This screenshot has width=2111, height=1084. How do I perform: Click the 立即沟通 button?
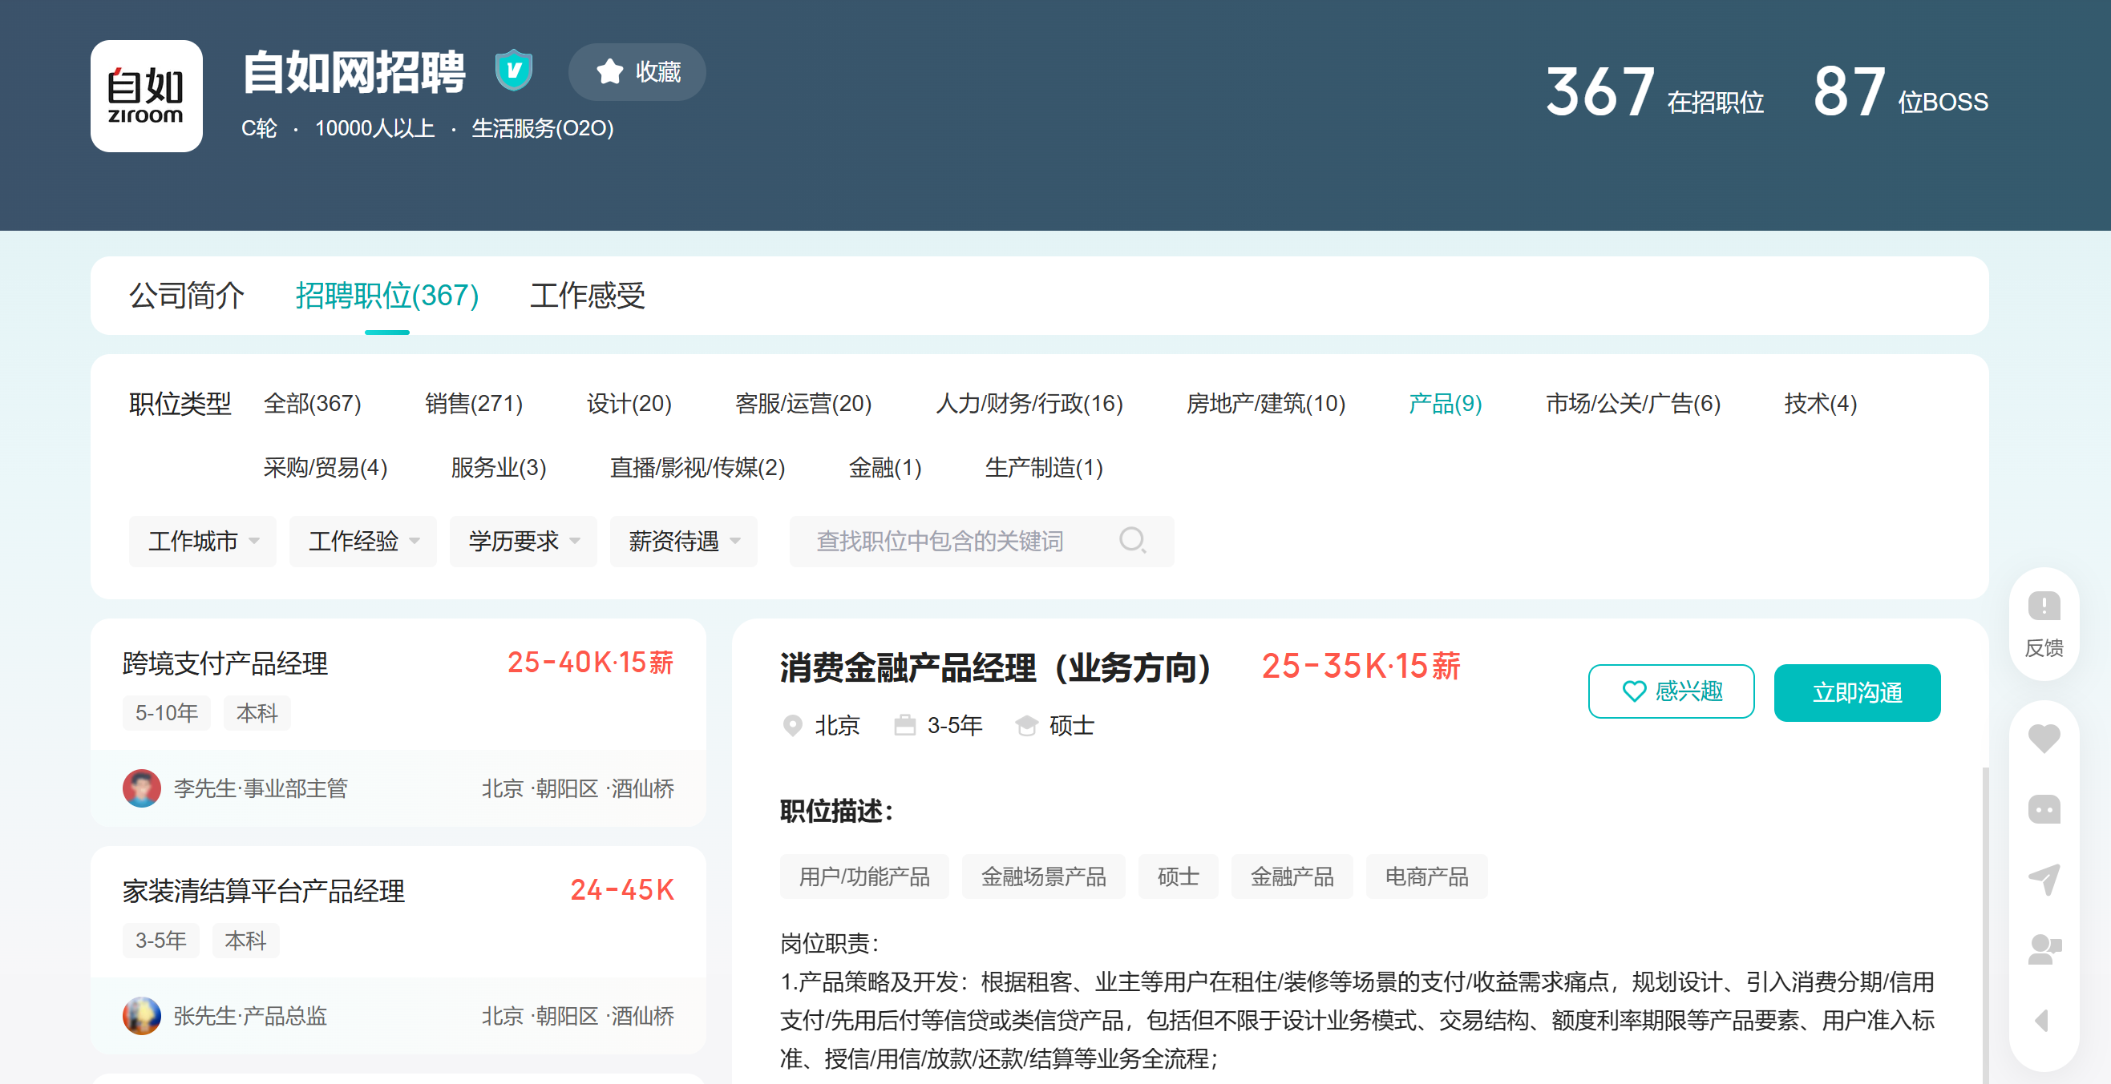click(1856, 693)
